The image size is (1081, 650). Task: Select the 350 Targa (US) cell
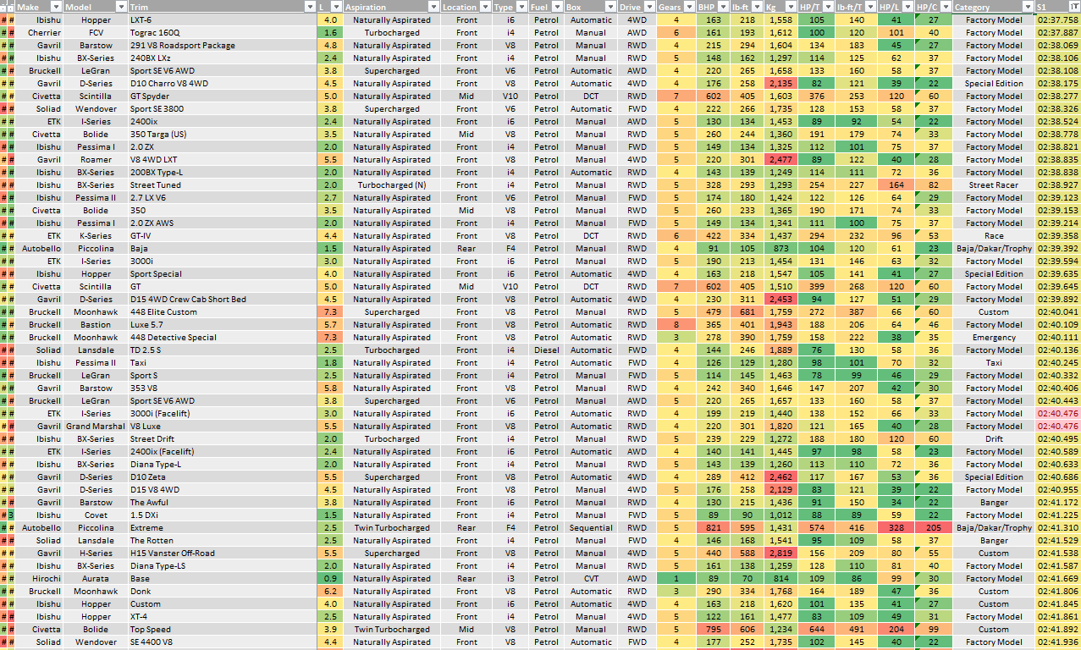pyautogui.click(x=223, y=134)
